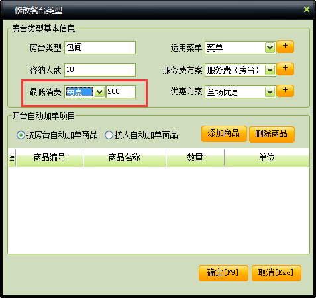Click the plus icon beside 优惠方案
Image resolution: width=316 pixels, height=298 pixels.
pos(285,91)
